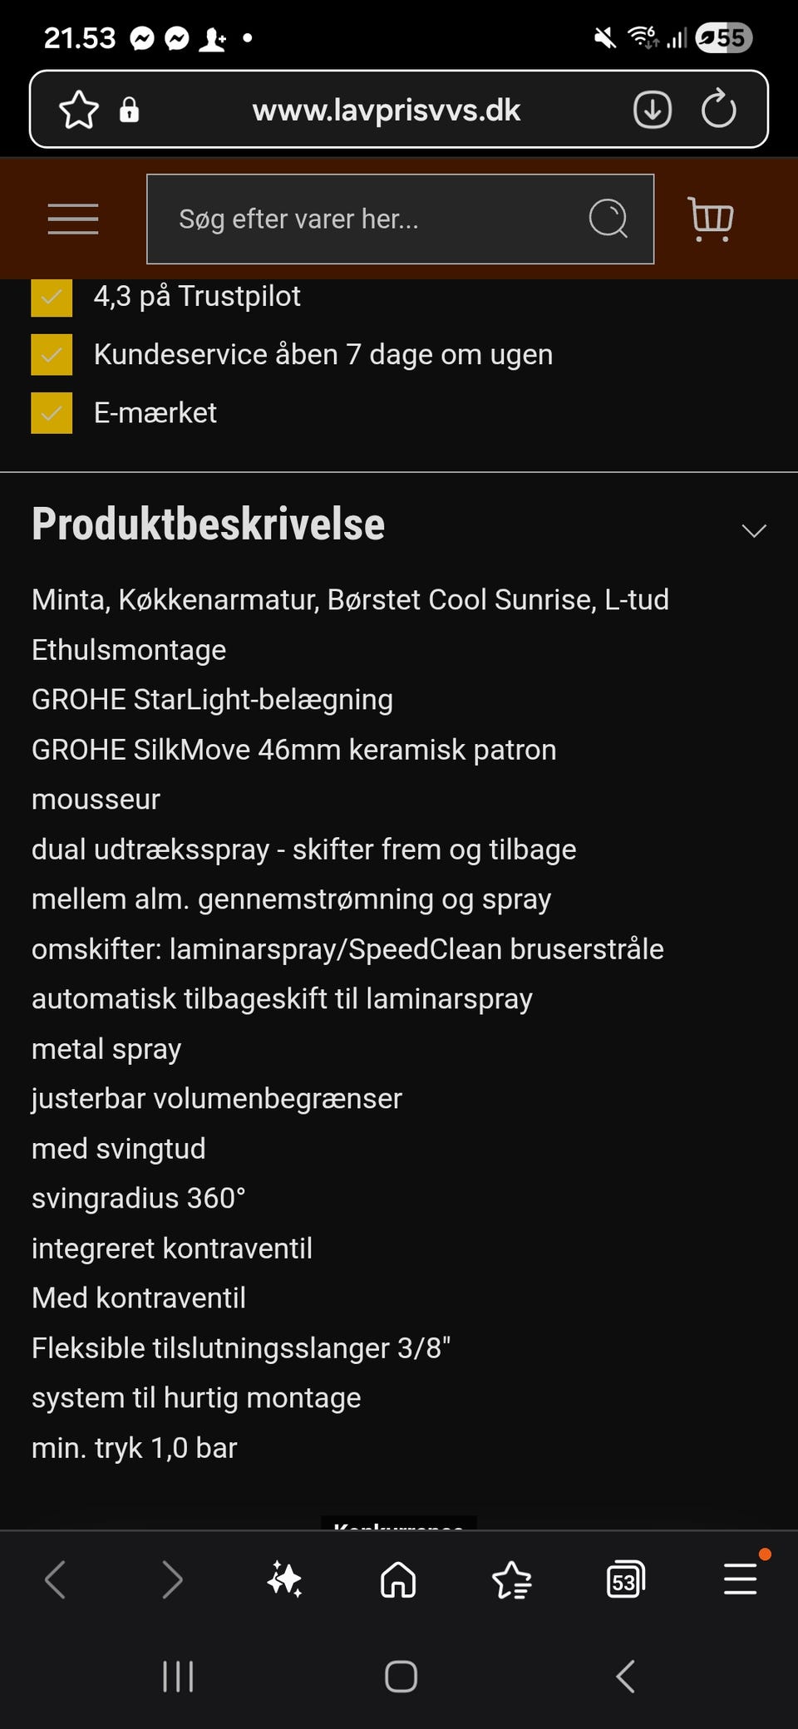Open the shopping cart

pos(711,219)
